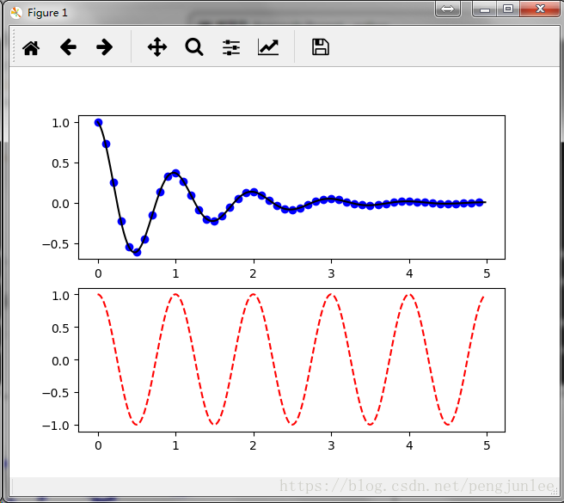Viewport: 564px width, 503px height.
Task: Minimize the Figure 1 window
Action: [x=485, y=9]
